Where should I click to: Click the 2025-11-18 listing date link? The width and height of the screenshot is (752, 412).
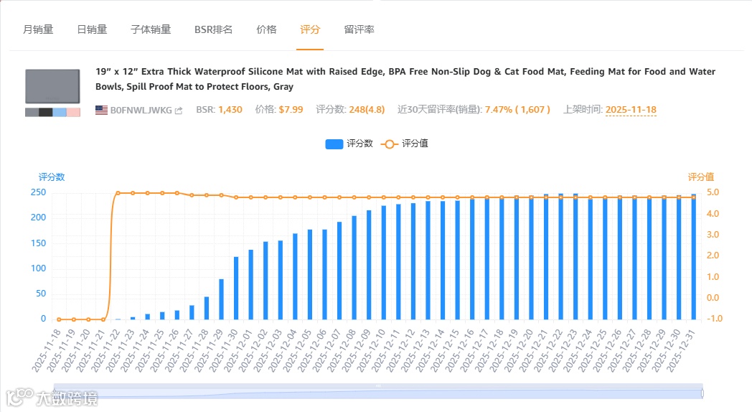coord(631,110)
